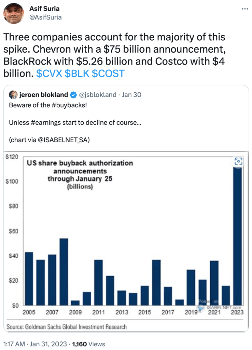
Task: Click the blue verified badge icon
Action: (x=73, y=95)
